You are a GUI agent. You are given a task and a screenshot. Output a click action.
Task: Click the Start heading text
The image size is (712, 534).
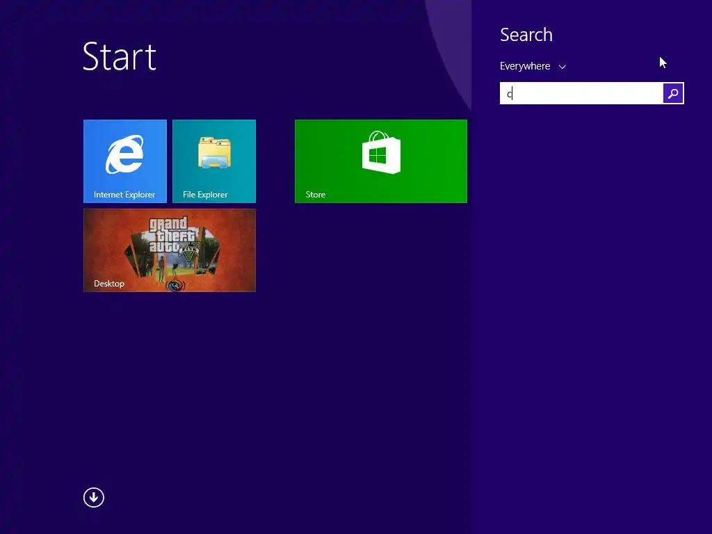click(120, 56)
